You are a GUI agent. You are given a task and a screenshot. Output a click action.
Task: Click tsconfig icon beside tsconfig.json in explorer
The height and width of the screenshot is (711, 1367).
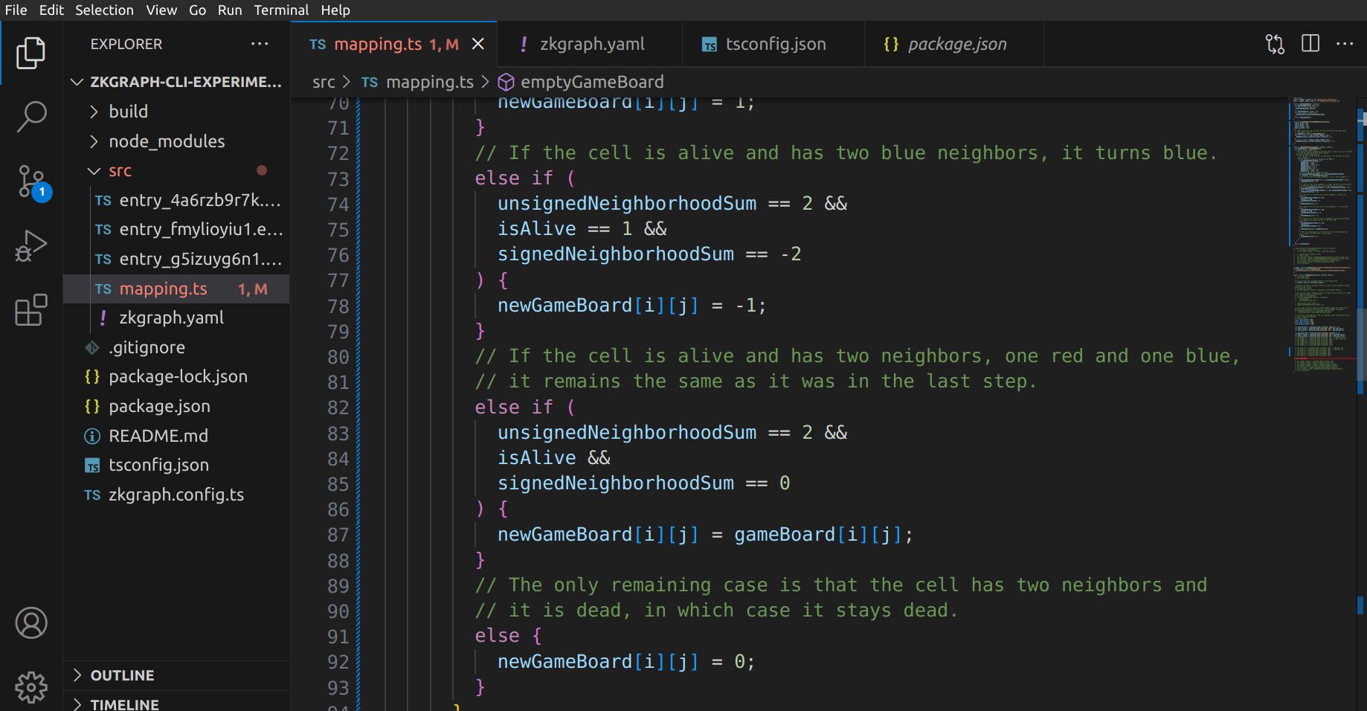(92, 466)
